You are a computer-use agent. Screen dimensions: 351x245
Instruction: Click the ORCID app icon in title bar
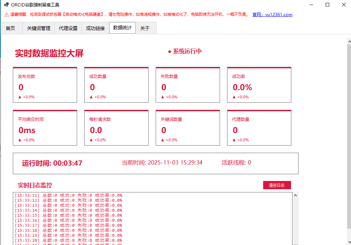(6, 5)
